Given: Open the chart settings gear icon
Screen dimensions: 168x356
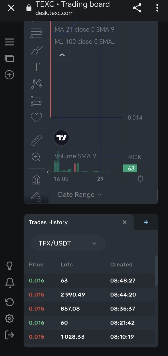Looking at the screenshot, I should tap(140, 179).
